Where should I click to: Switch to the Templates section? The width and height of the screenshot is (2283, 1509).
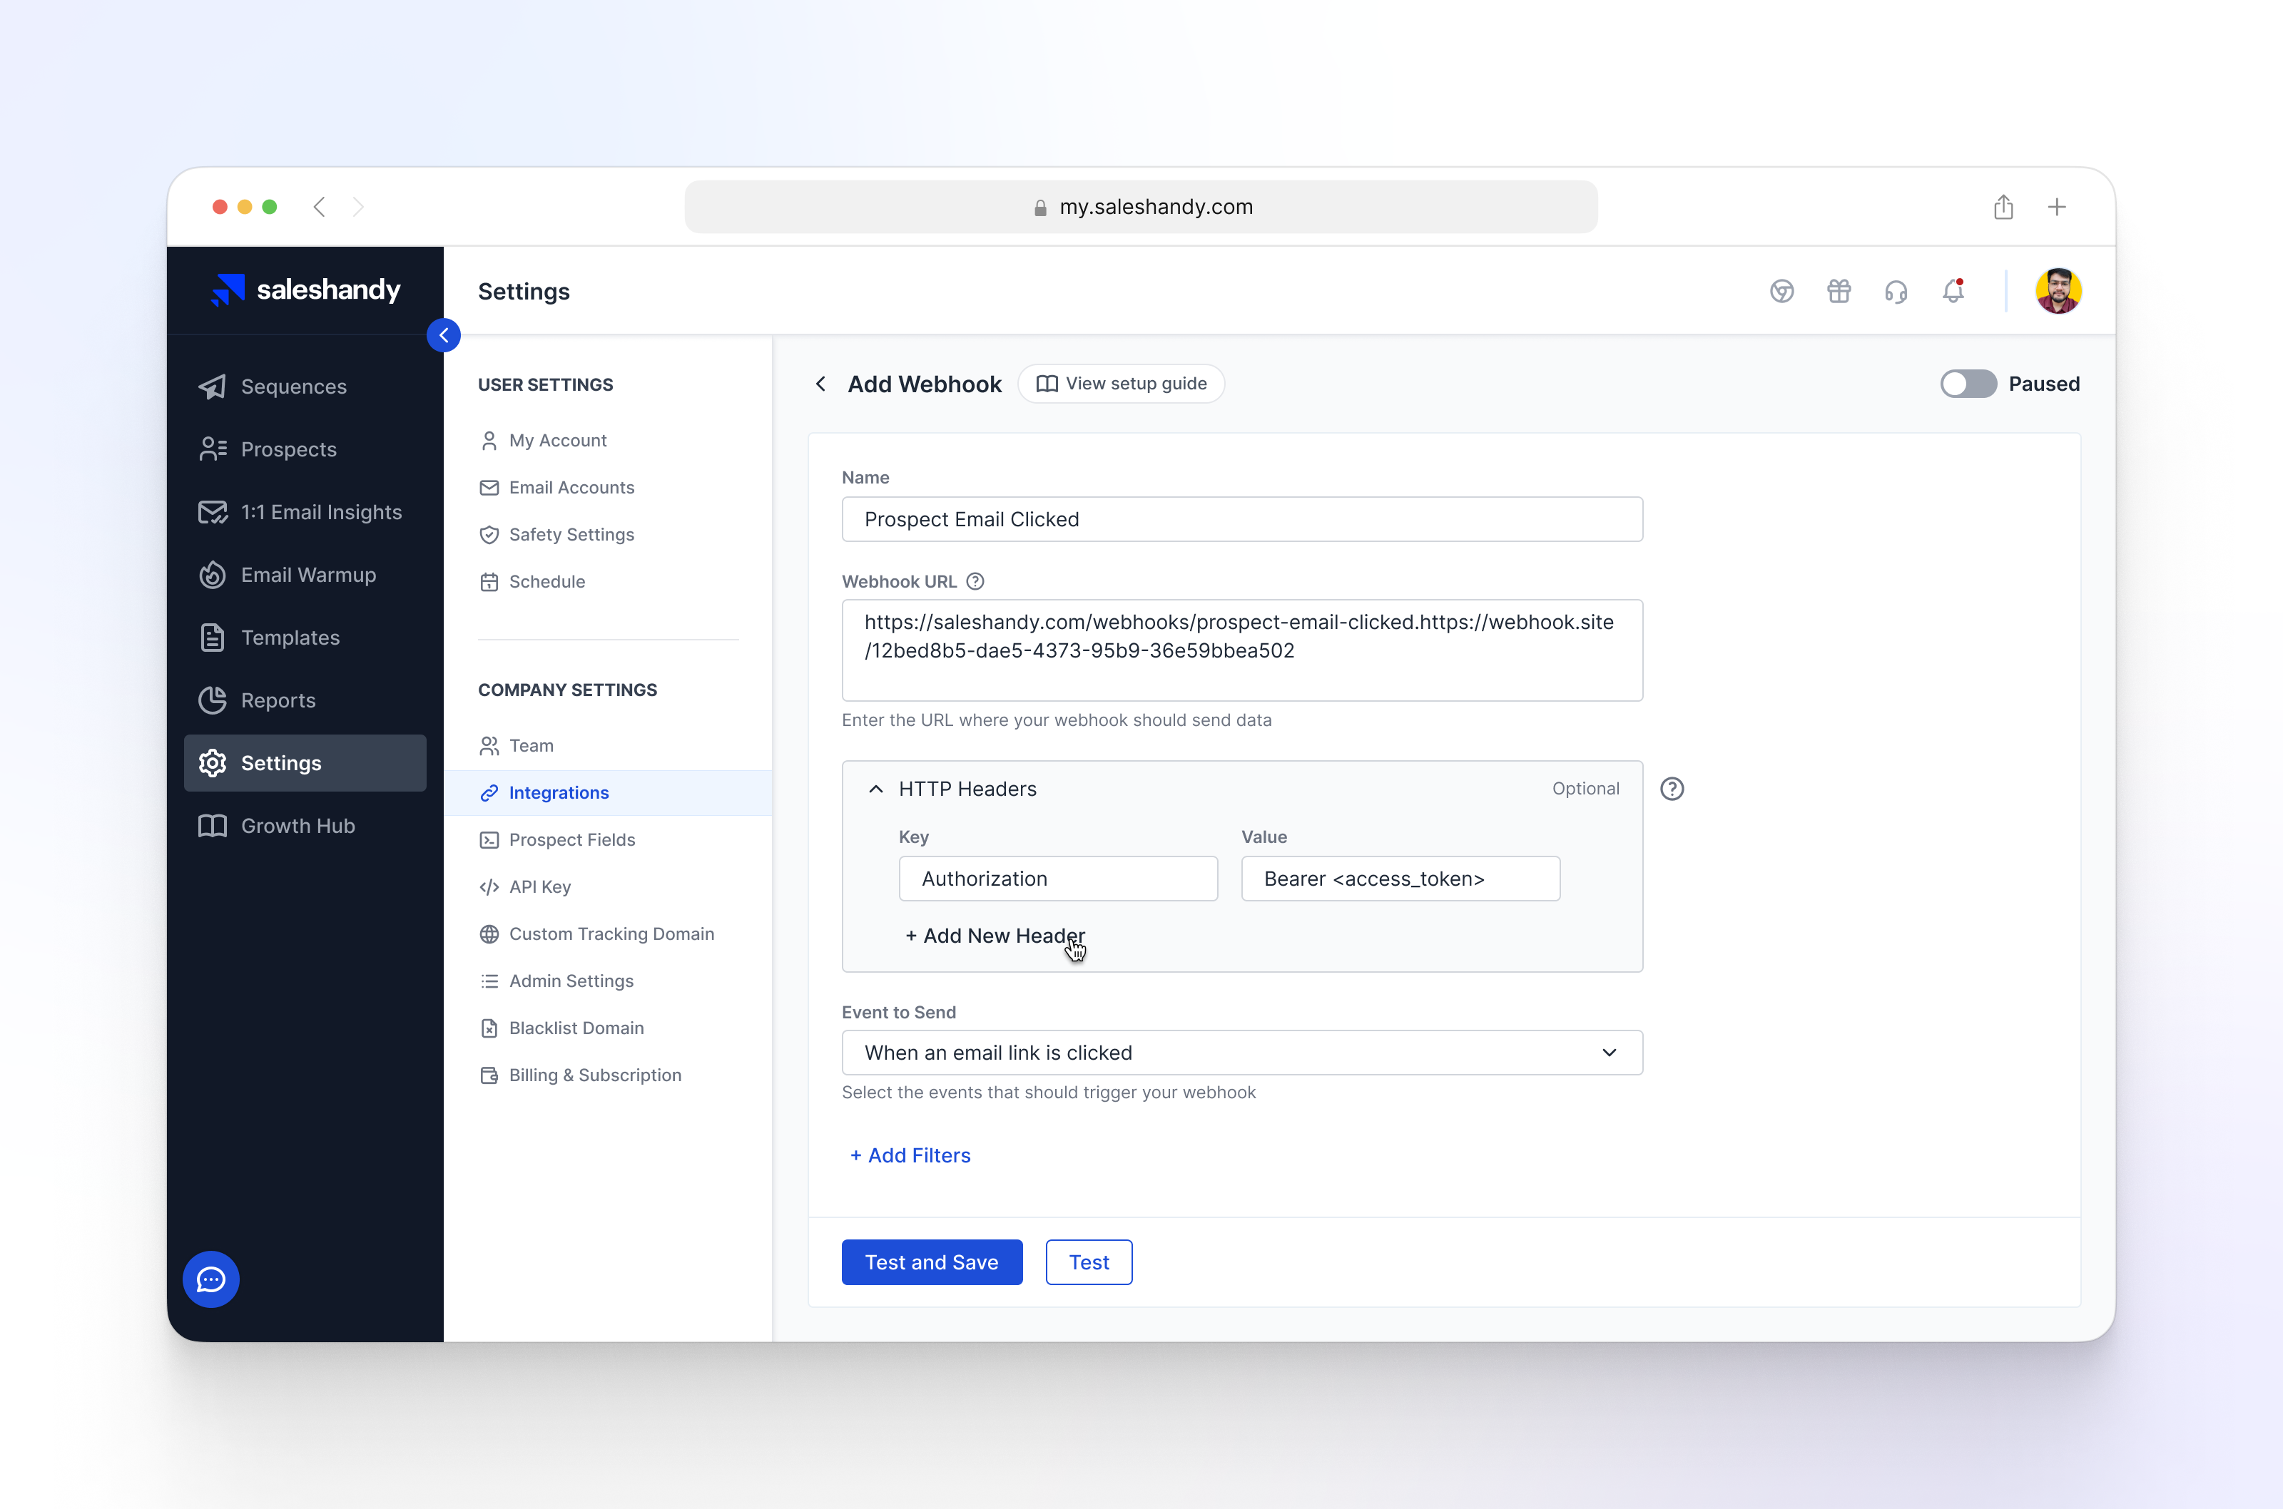point(290,637)
